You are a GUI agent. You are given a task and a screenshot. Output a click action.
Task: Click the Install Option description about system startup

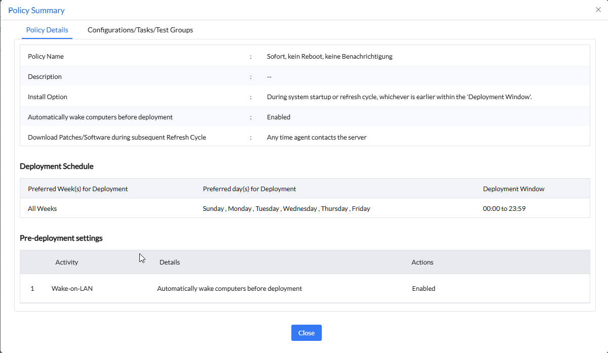[399, 97]
